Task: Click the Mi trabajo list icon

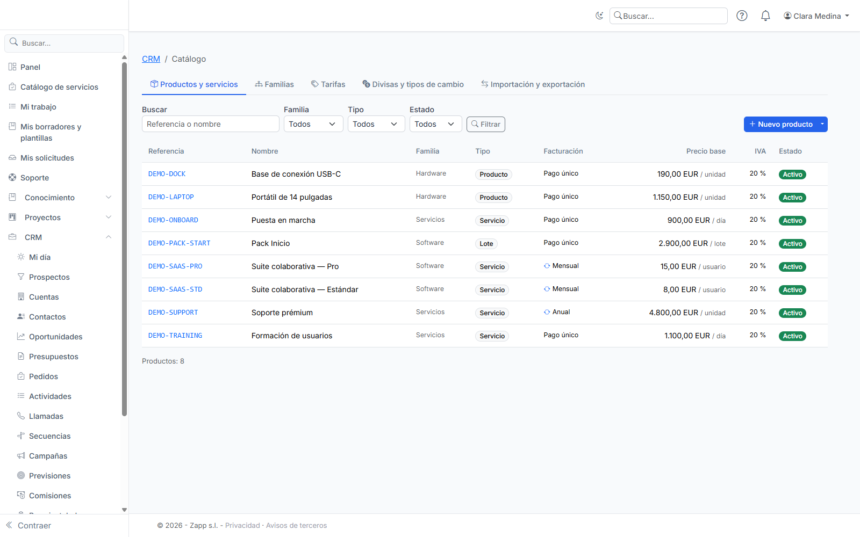Action: (12, 106)
